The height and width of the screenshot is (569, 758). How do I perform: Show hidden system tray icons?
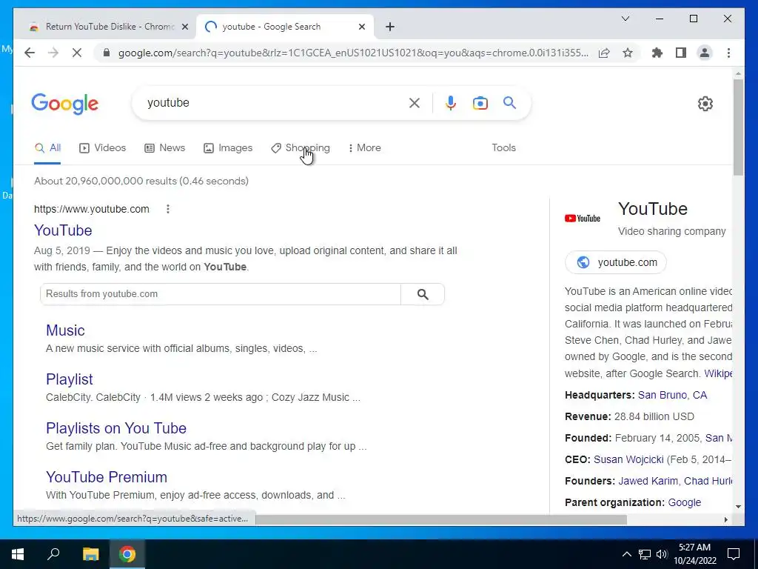[626, 554]
